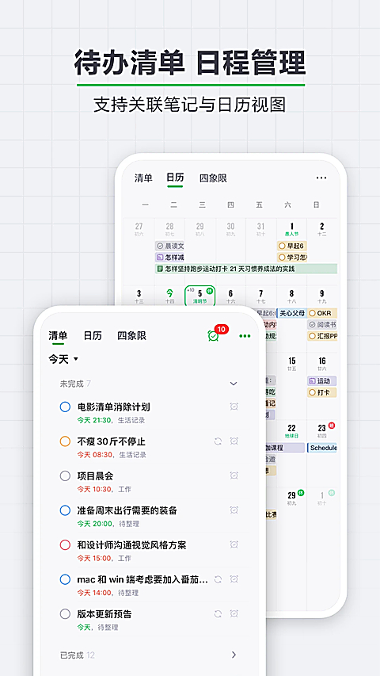Check off 电影清单消除计划 task circle
Image resolution: width=380 pixels, height=676 pixels.
click(x=65, y=407)
